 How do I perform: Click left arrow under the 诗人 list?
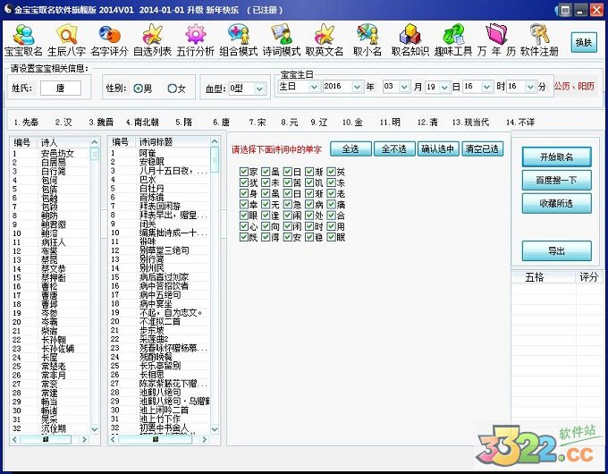pos(14,439)
